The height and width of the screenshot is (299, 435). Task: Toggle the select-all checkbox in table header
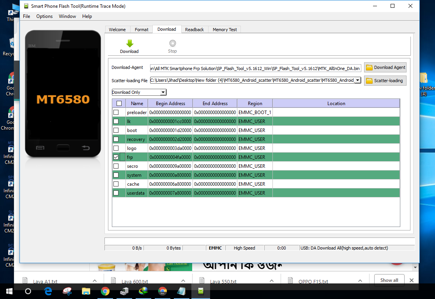pos(119,103)
